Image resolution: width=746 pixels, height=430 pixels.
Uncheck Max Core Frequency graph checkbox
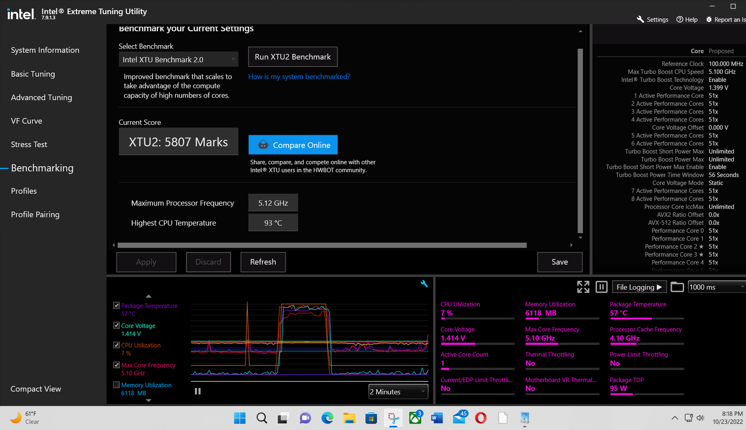[116, 365]
